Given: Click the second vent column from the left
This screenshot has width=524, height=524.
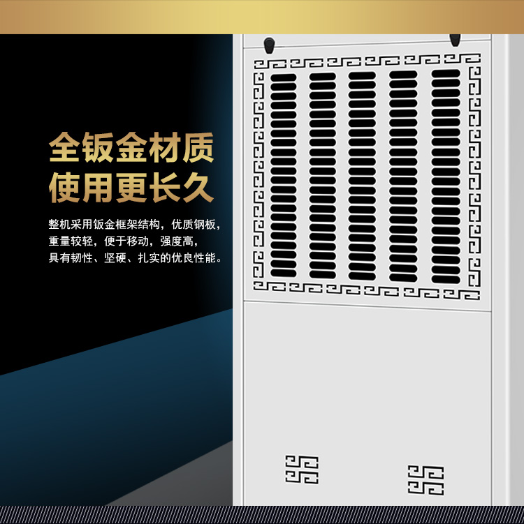Looking at the screenshot, I should [x=323, y=174].
